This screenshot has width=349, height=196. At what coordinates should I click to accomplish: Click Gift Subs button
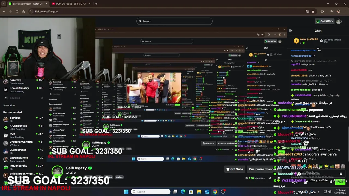click(235, 169)
